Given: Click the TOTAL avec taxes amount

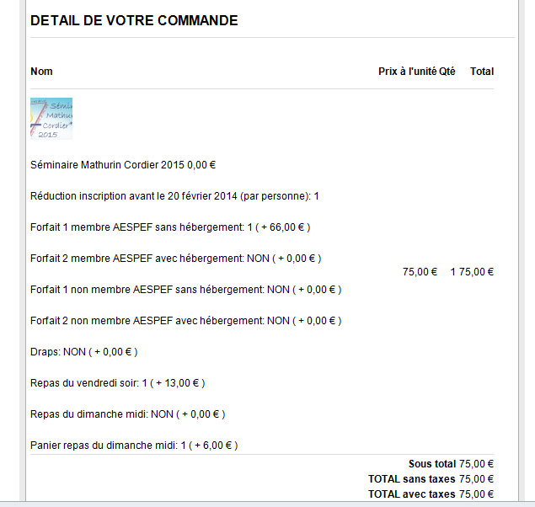Looking at the screenshot, I should (x=476, y=494).
